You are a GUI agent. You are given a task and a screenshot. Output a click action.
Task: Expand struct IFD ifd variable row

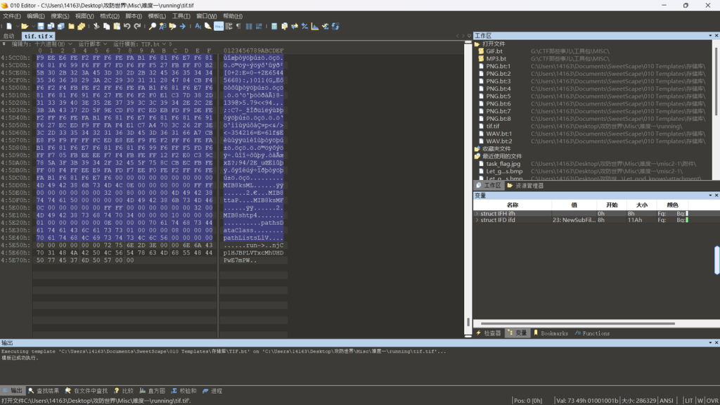(477, 220)
